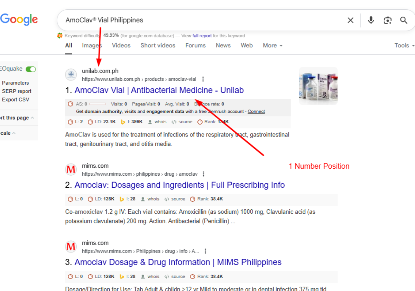This screenshot has width=415, height=291.
Task: Click the magnifying glass search button
Action: tap(404, 20)
